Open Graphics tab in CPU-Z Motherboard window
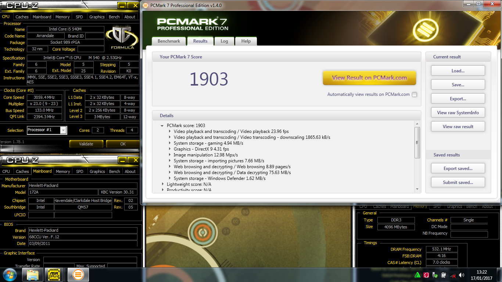The image size is (502, 282). 97,171
